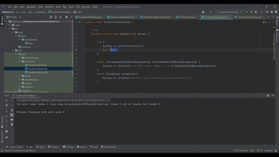Open the Dependencies tool window

coord(109,147)
